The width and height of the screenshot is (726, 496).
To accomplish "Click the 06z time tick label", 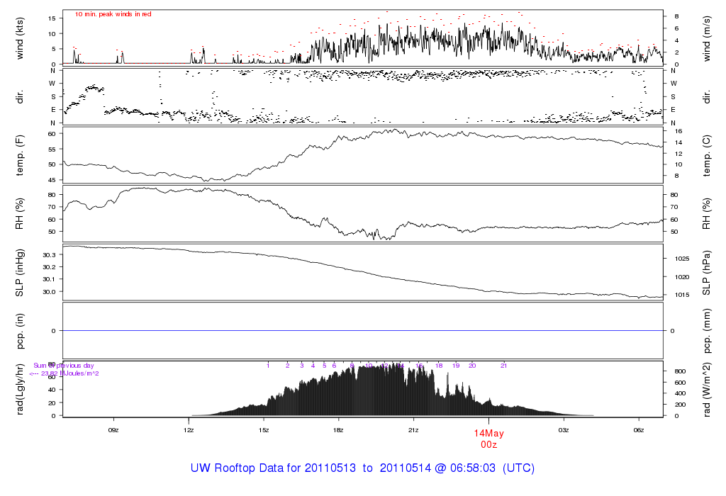I will (x=639, y=430).
